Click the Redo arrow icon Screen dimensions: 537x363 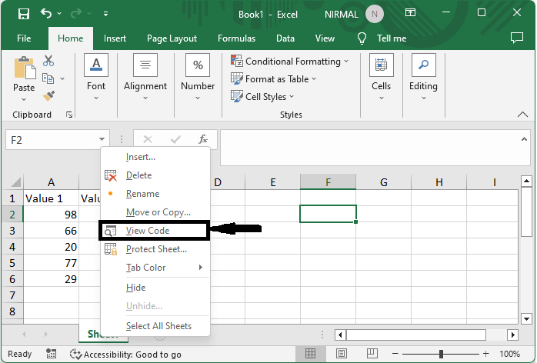[x=76, y=13]
